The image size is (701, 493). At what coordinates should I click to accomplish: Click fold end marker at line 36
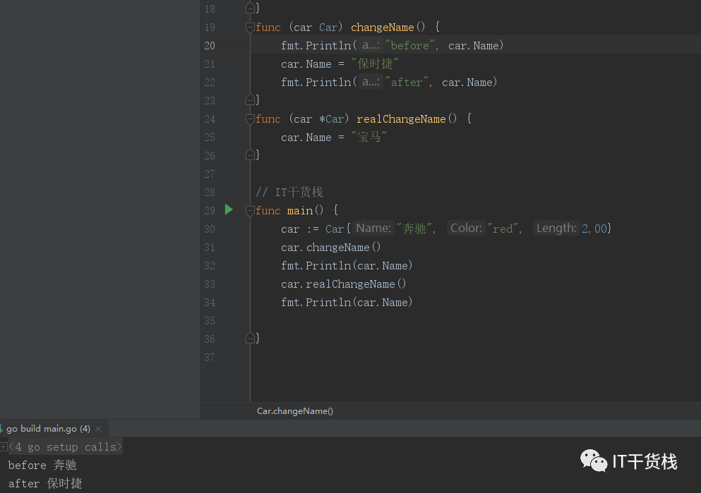pyautogui.click(x=250, y=338)
